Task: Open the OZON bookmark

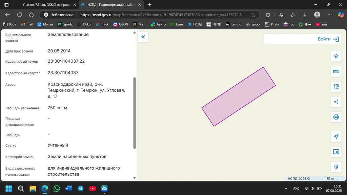Action: pyautogui.click(x=121, y=24)
